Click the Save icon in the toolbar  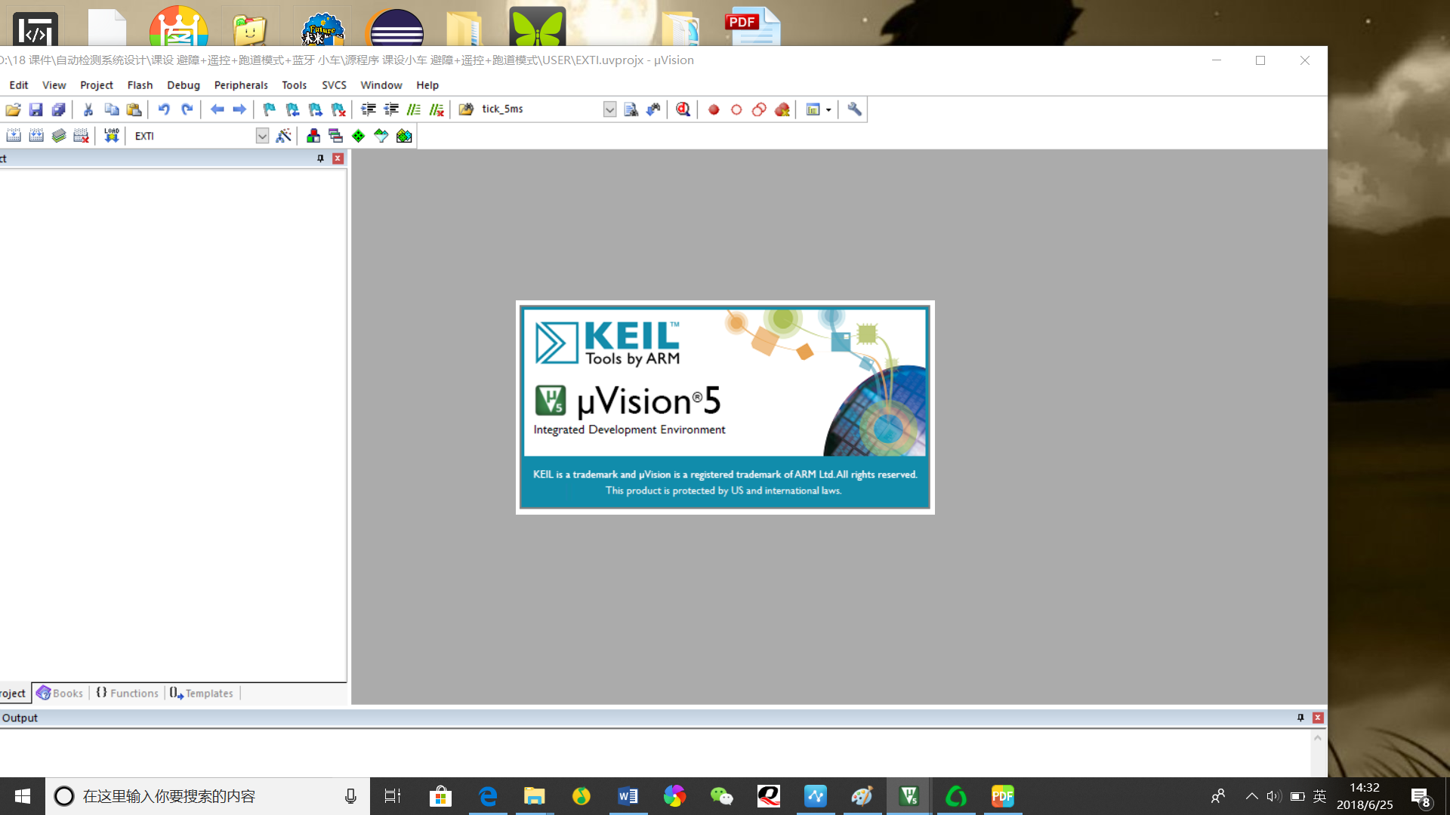click(x=35, y=109)
